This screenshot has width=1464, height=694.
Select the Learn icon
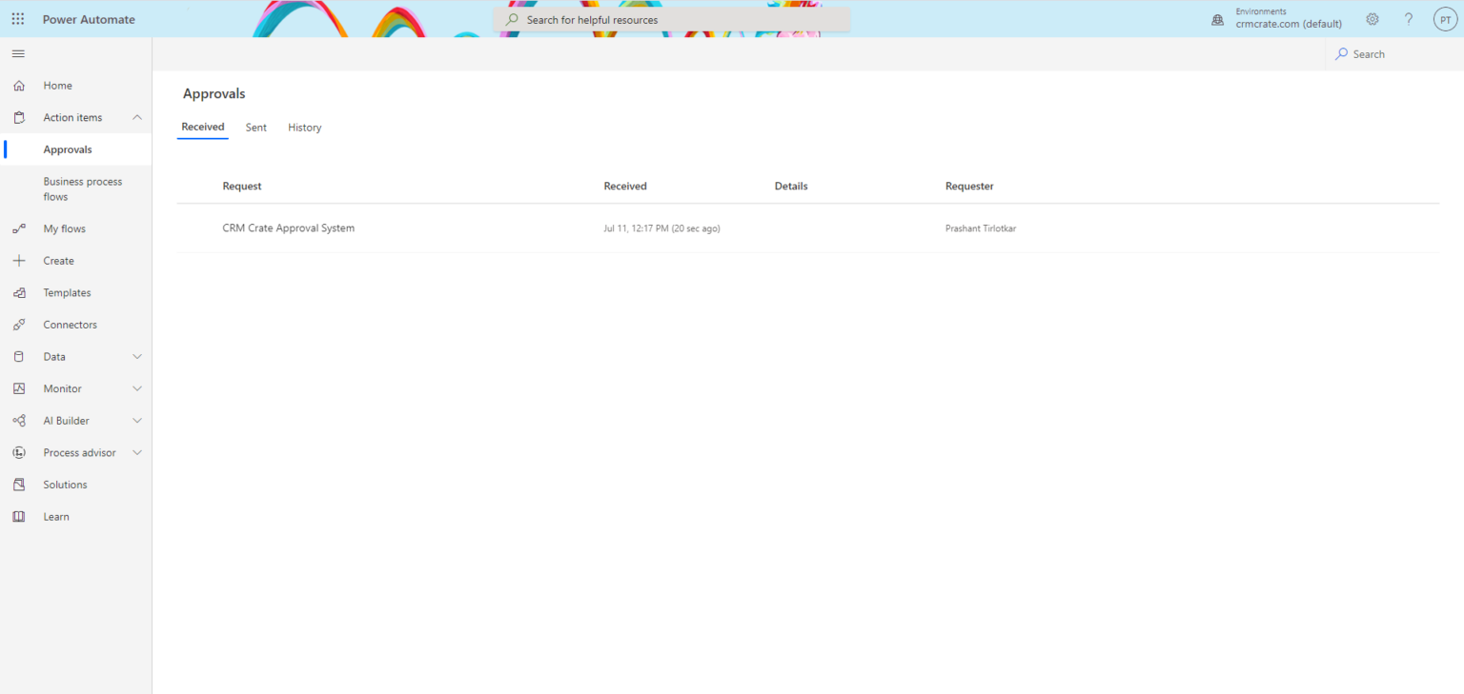(19, 516)
